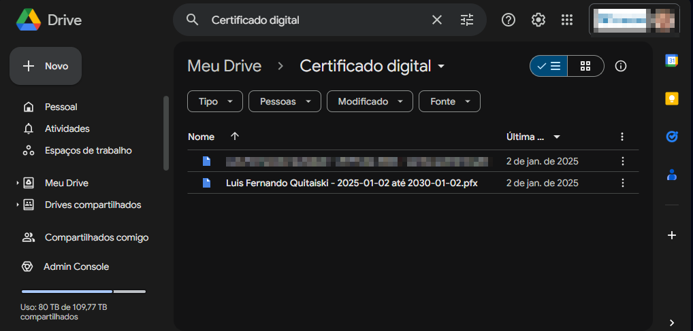693x331 pixels.
Task: Open Google Calendar side panel icon
Action: 672,60
